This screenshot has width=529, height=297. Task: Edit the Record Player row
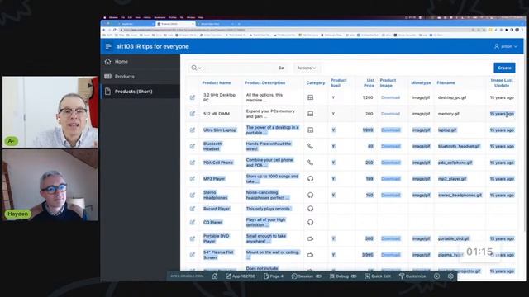(193, 209)
